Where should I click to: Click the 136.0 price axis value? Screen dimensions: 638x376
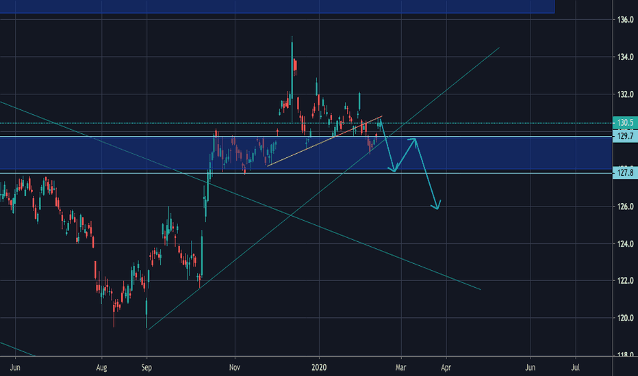tap(626, 20)
